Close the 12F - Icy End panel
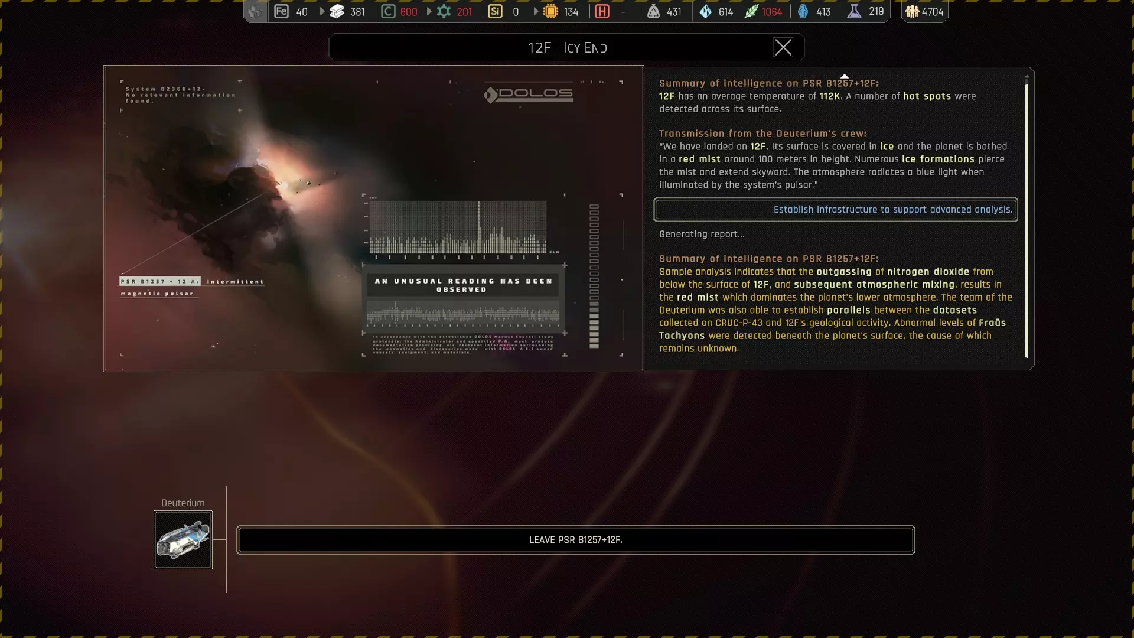 point(783,47)
